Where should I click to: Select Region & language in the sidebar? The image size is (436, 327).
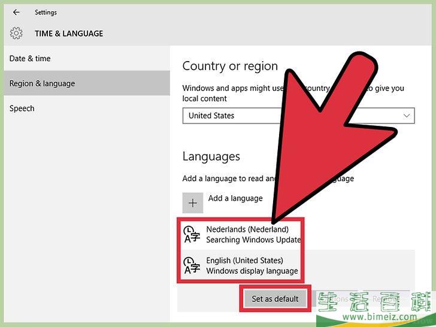tap(87, 83)
